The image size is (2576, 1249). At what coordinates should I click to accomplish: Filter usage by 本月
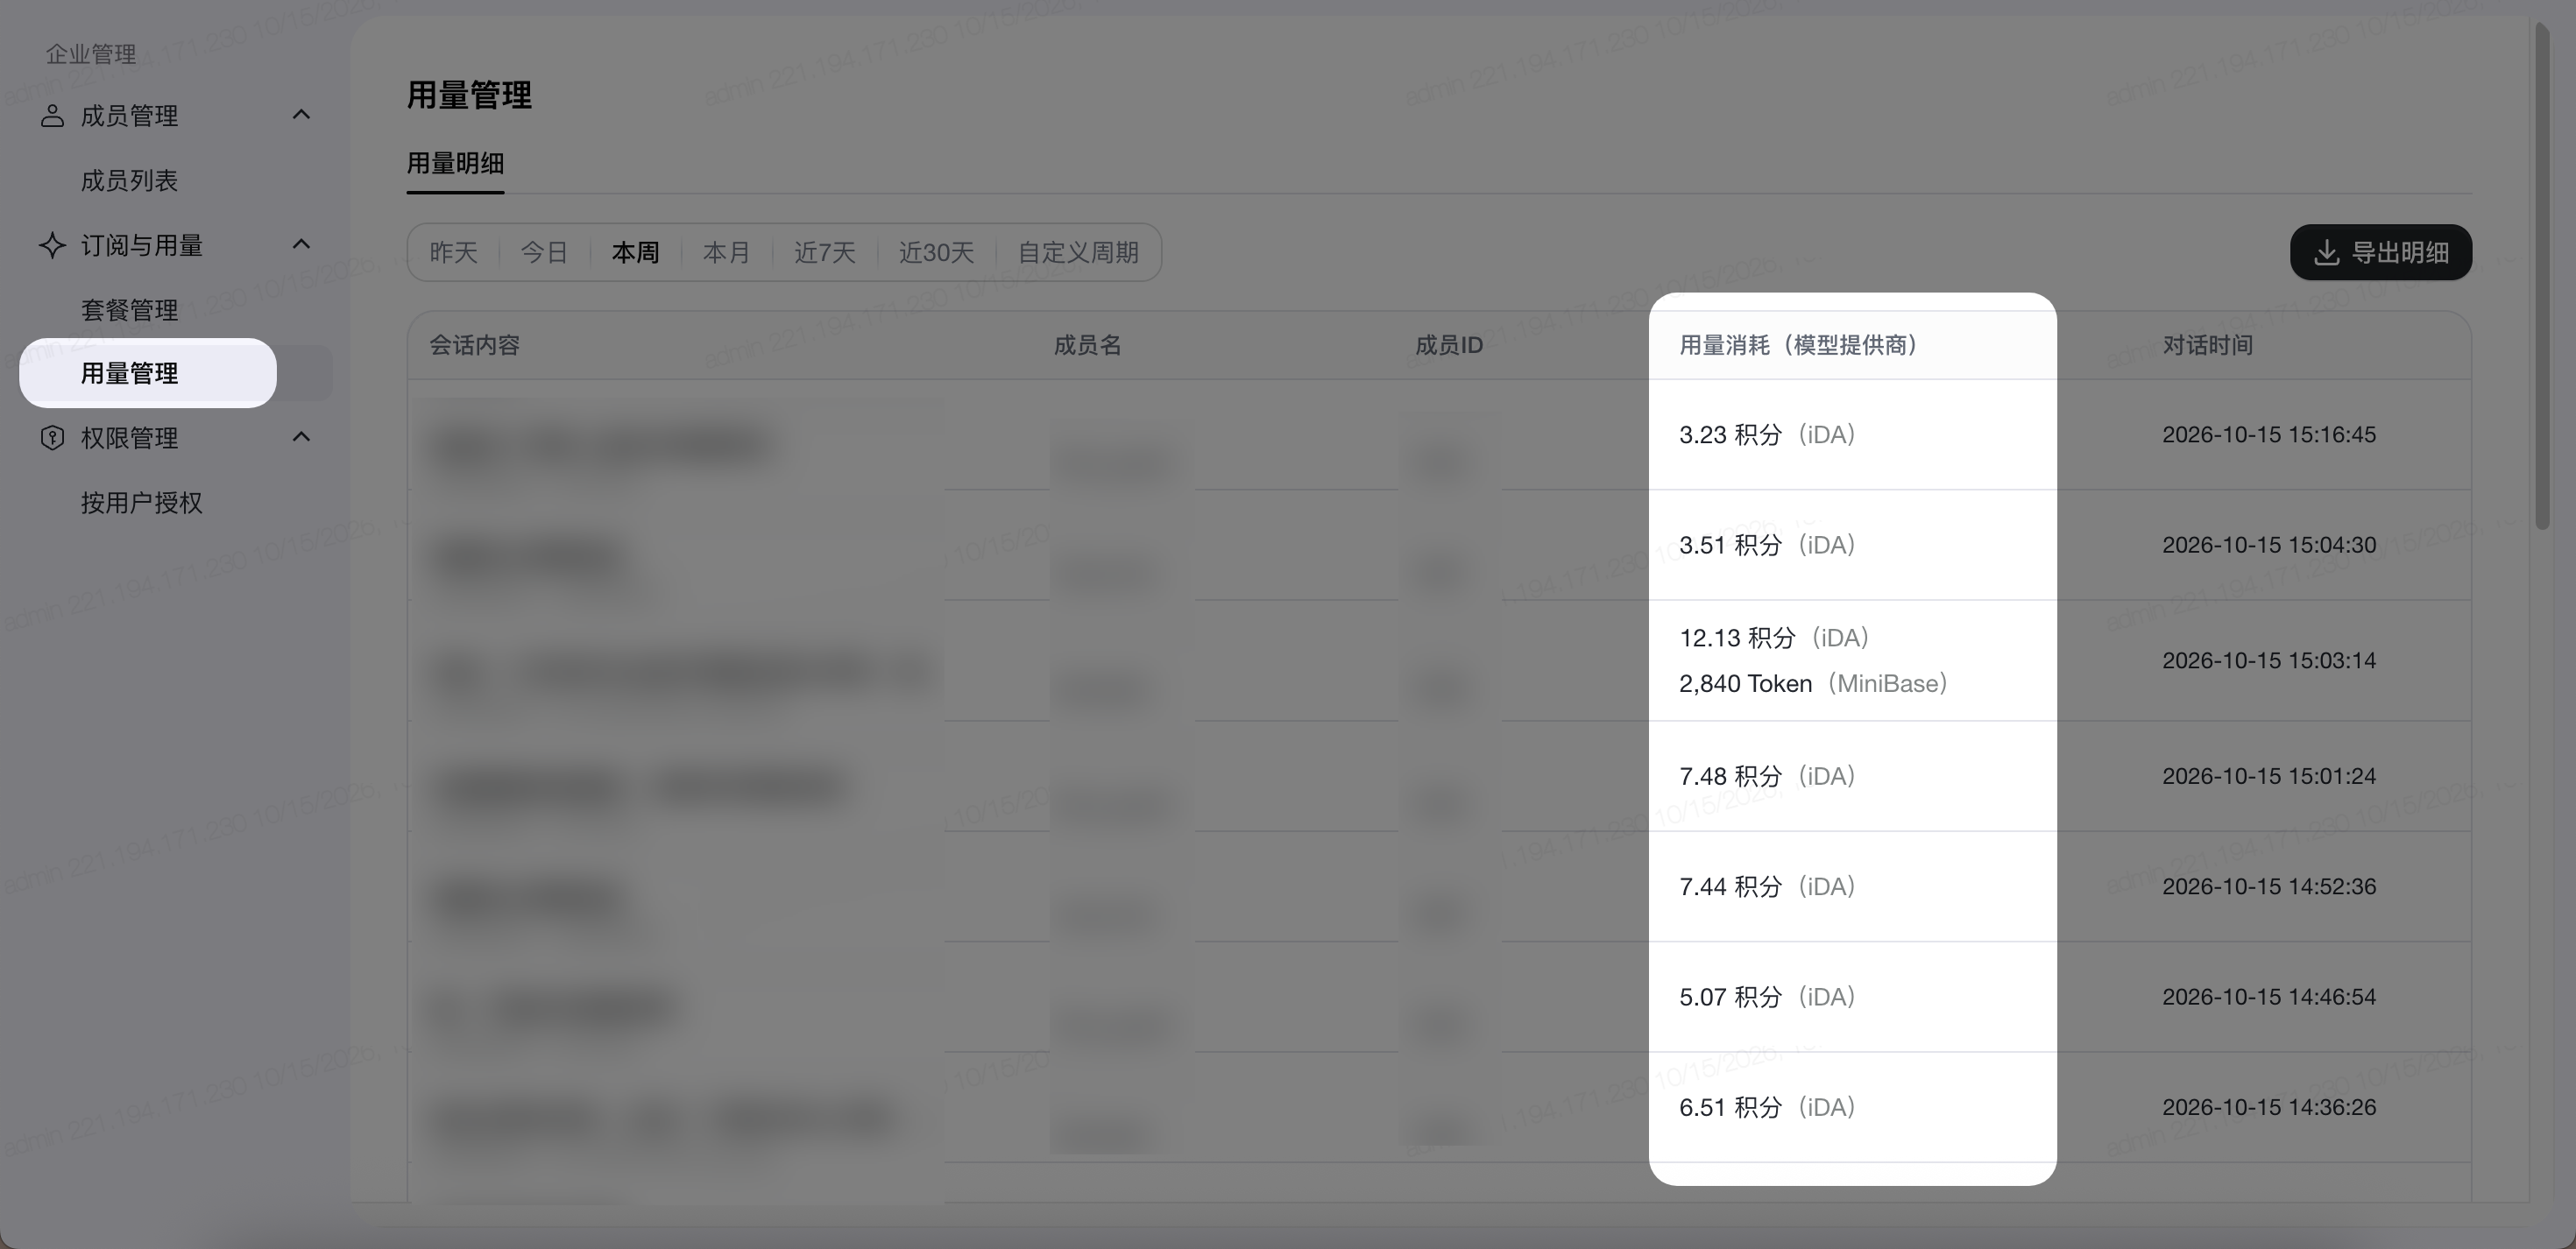pyautogui.click(x=726, y=252)
